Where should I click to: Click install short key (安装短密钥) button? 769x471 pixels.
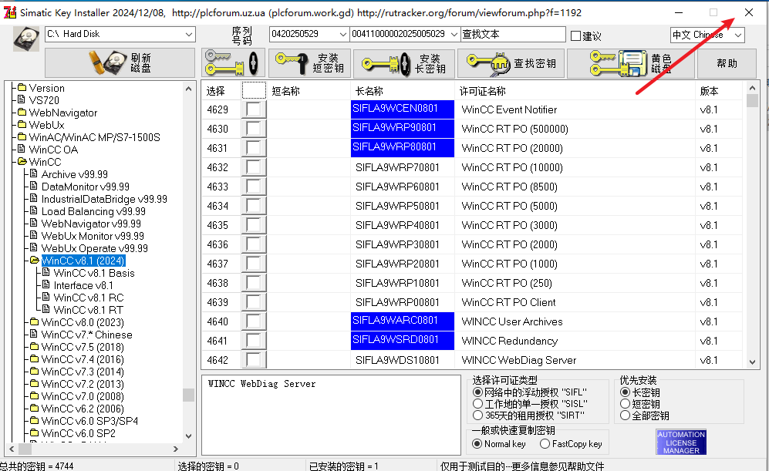[x=309, y=63]
